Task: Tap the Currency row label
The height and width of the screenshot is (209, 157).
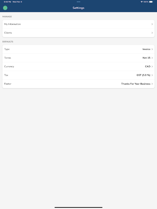Action: click(9, 66)
